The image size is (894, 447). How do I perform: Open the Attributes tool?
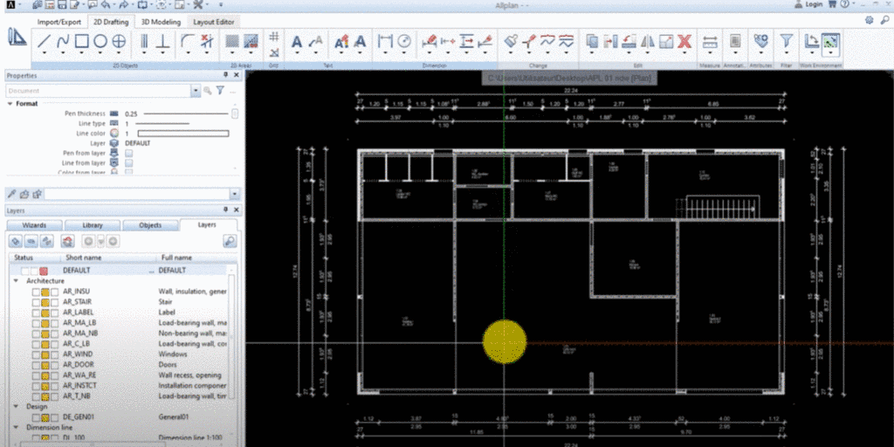point(760,41)
